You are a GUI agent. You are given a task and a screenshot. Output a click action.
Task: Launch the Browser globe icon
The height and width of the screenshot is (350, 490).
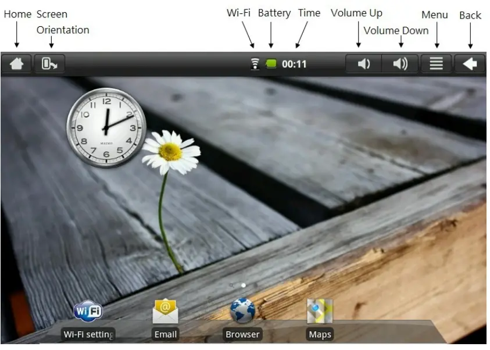pyautogui.click(x=242, y=310)
